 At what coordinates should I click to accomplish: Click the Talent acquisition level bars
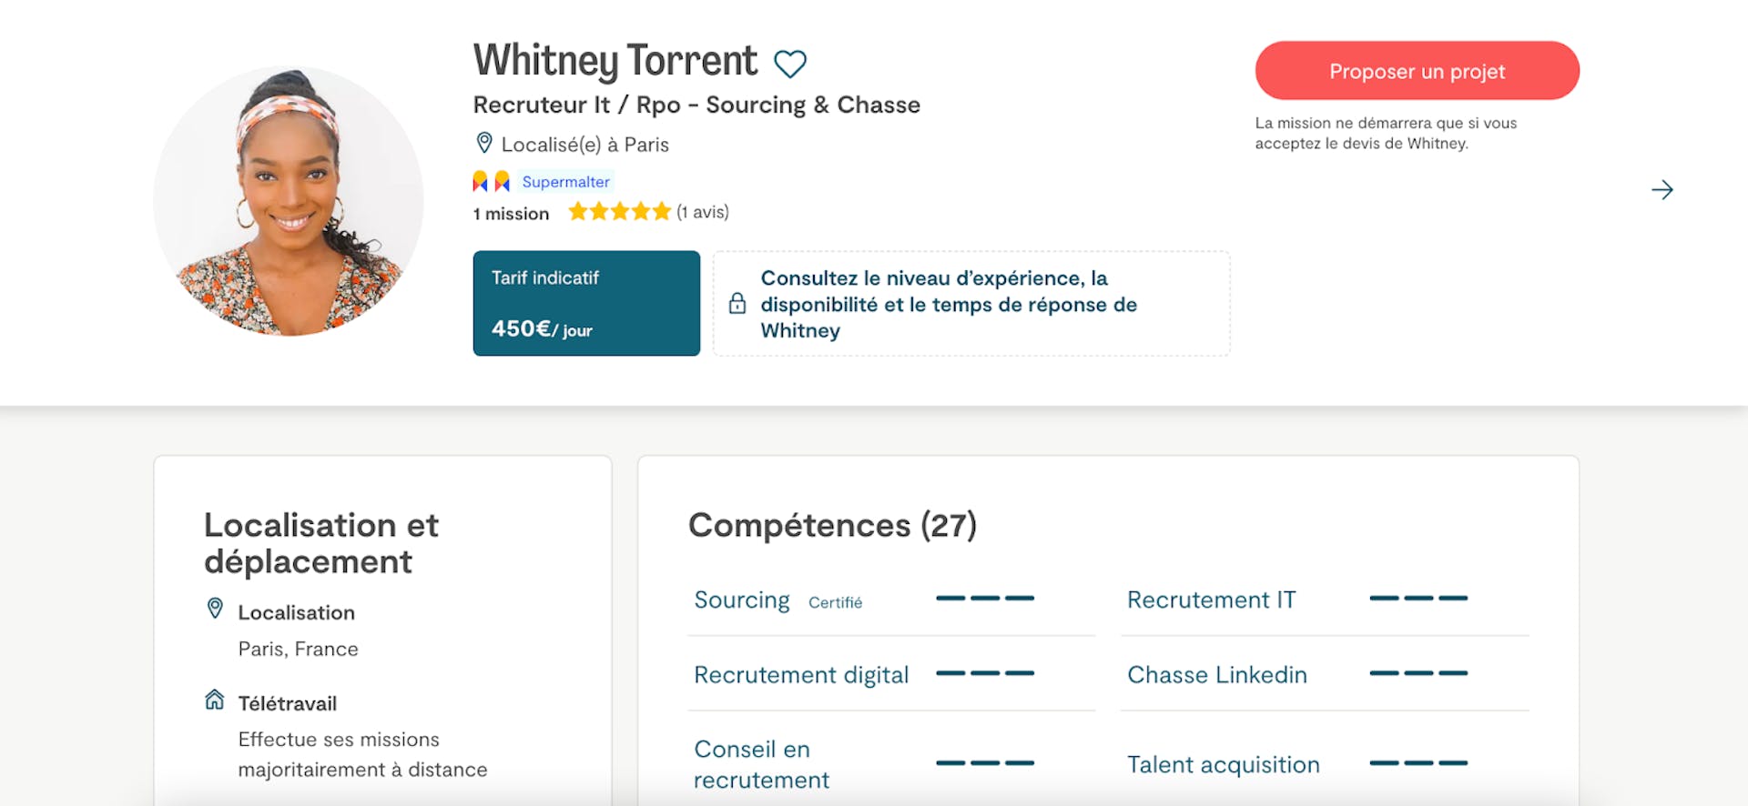[x=1418, y=763]
